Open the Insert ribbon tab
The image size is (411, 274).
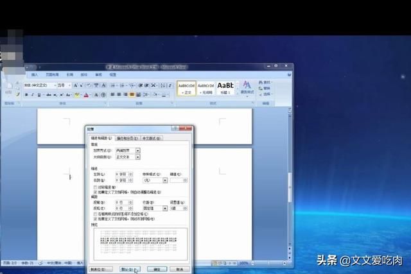[35, 74]
